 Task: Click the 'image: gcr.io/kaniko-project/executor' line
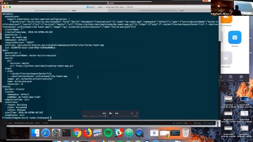tap(30, 79)
